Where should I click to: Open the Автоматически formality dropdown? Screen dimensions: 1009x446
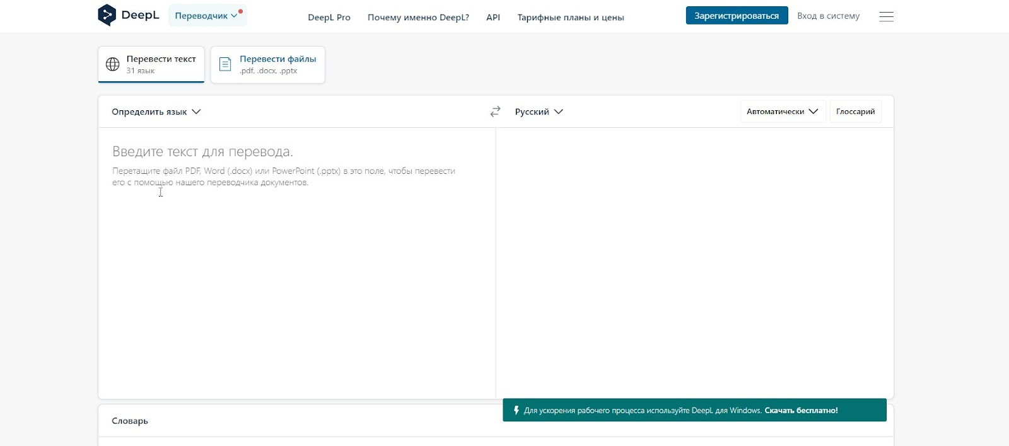click(783, 111)
